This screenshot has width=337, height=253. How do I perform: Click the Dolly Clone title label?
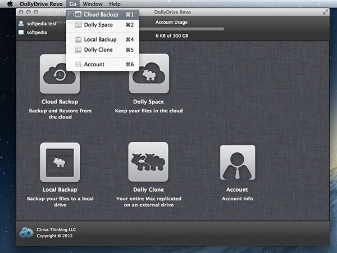click(x=148, y=189)
